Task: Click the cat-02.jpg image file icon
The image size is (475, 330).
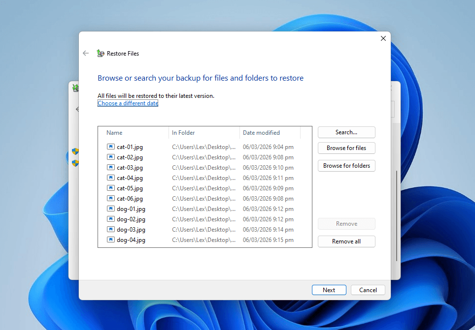Action: (x=111, y=157)
